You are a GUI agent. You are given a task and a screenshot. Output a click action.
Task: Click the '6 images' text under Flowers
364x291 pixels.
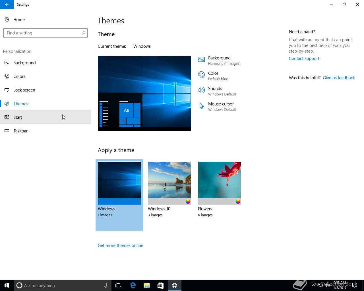pos(205,215)
